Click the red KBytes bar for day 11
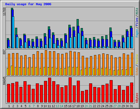The height and width of the screenshot is (109, 140). coord(50,90)
